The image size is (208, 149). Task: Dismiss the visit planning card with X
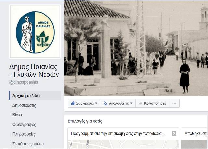[x=174, y=133]
